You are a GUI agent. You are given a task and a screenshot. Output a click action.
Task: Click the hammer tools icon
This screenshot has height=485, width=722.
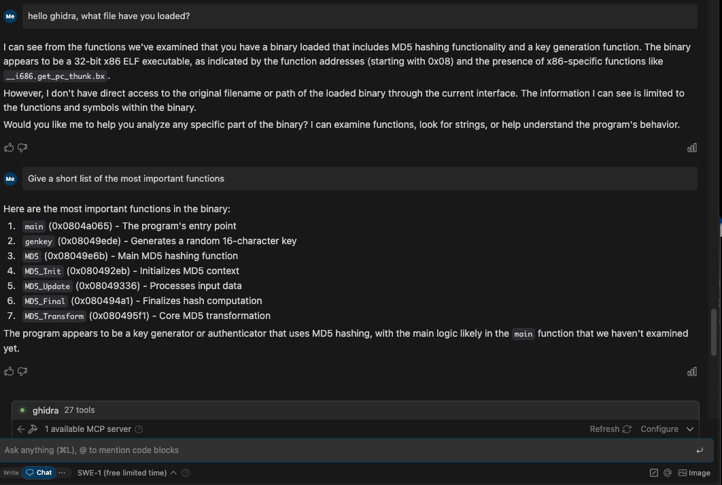(33, 429)
